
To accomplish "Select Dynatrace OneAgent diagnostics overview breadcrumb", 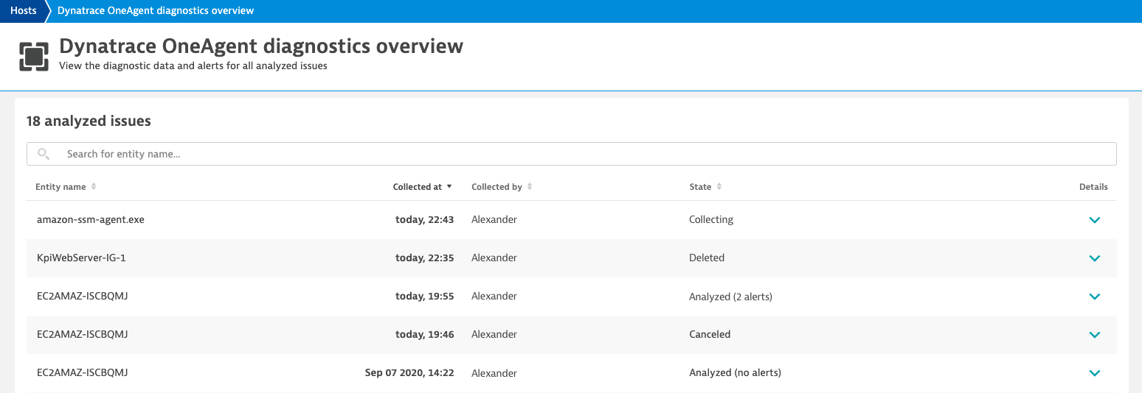I will (156, 10).
